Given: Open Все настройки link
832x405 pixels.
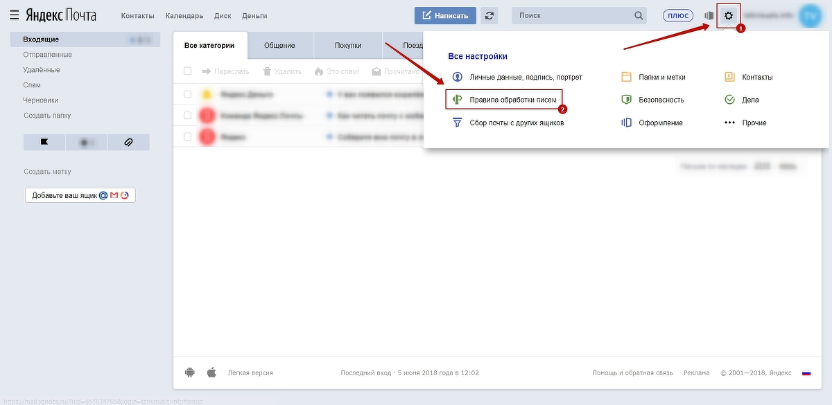Looking at the screenshot, I should click(x=478, y=56).
